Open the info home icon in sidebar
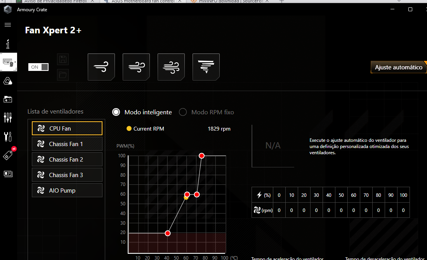This screenshot has width=427, height=260. coord(8,43)
